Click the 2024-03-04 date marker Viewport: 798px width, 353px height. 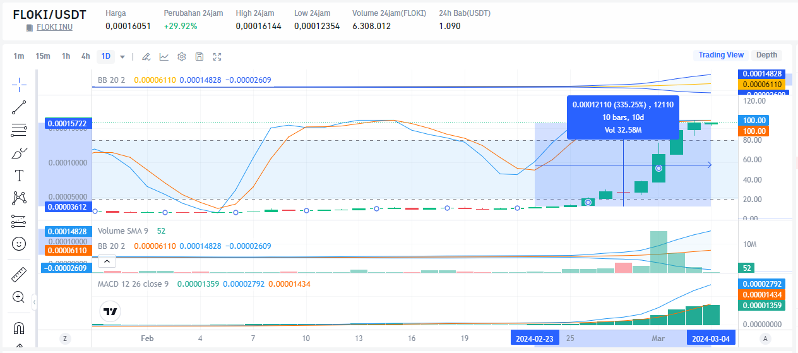(x=712, y=339)
